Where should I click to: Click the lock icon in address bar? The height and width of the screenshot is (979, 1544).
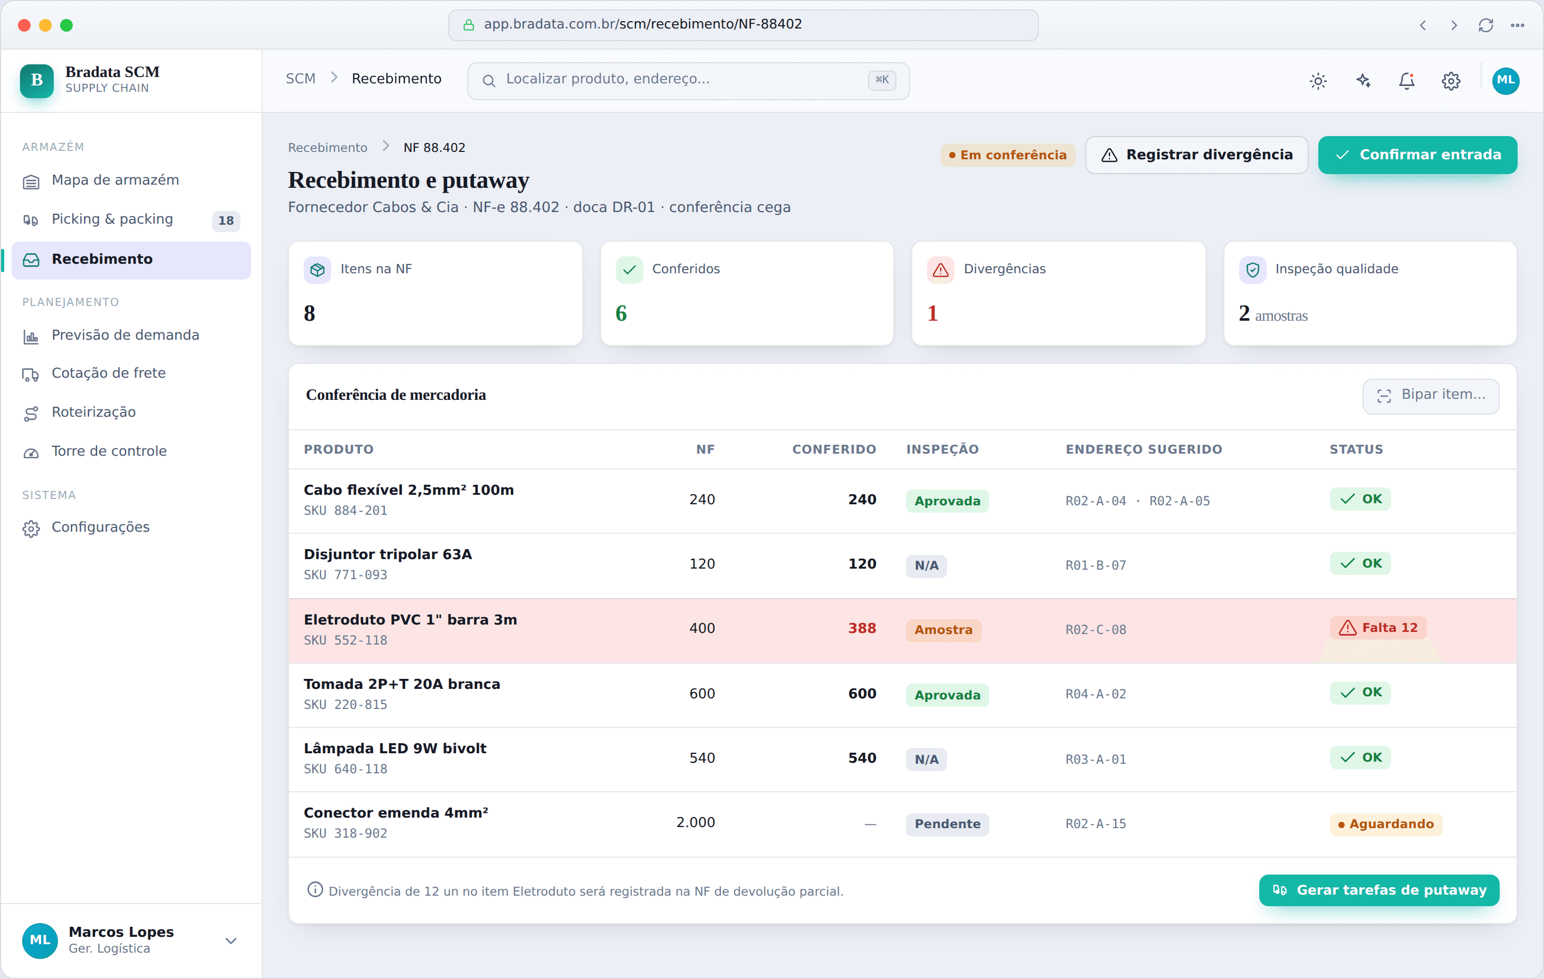point(469,25)
